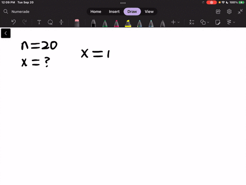Expand the add pen dropdown arrow
Screen dimensions: 246x185
[178, 22]
